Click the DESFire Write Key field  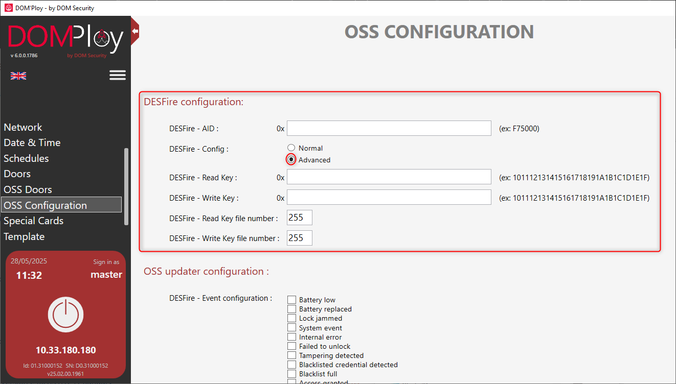click(389, 197)
